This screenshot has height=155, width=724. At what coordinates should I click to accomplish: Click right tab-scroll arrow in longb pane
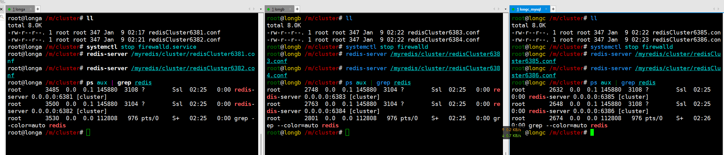(499, 9)
